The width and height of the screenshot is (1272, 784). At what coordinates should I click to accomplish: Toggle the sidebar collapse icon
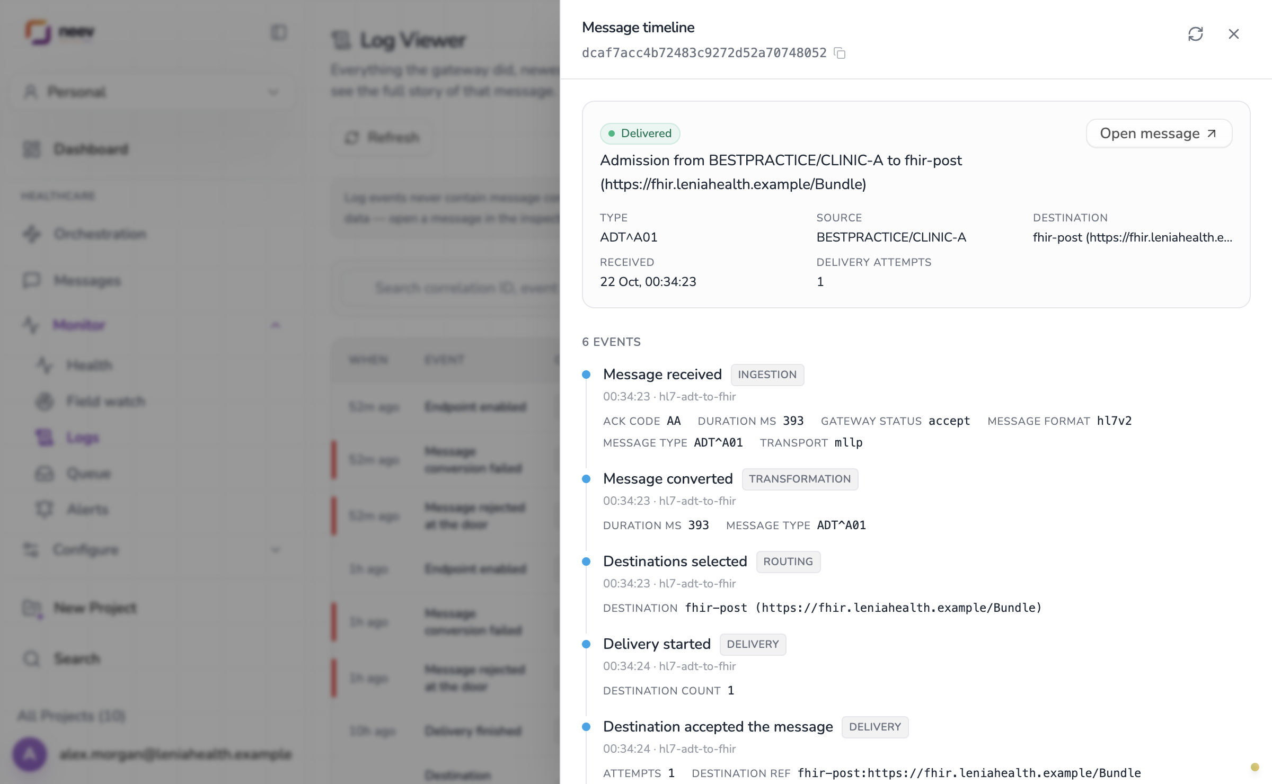coord(279,32)
